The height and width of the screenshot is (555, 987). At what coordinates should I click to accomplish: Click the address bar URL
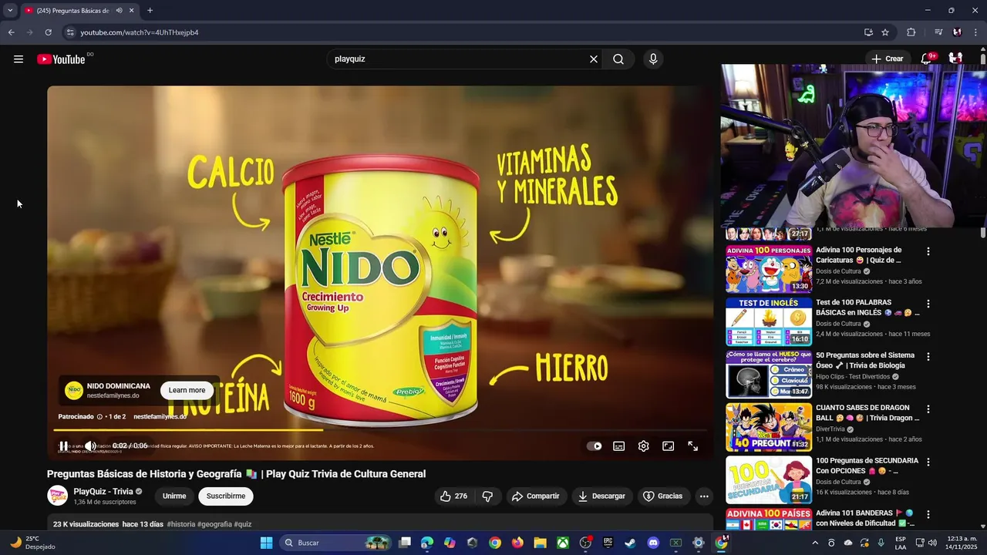coord(140,32)
